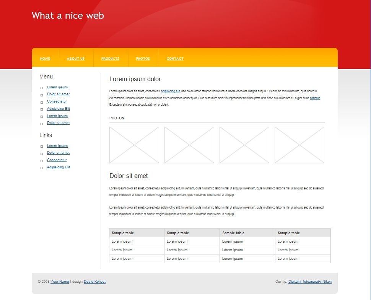The width and height of the screenshot is (371, 300).
Task: Open the PHOTOS navigation item
Action: (143, 59)
